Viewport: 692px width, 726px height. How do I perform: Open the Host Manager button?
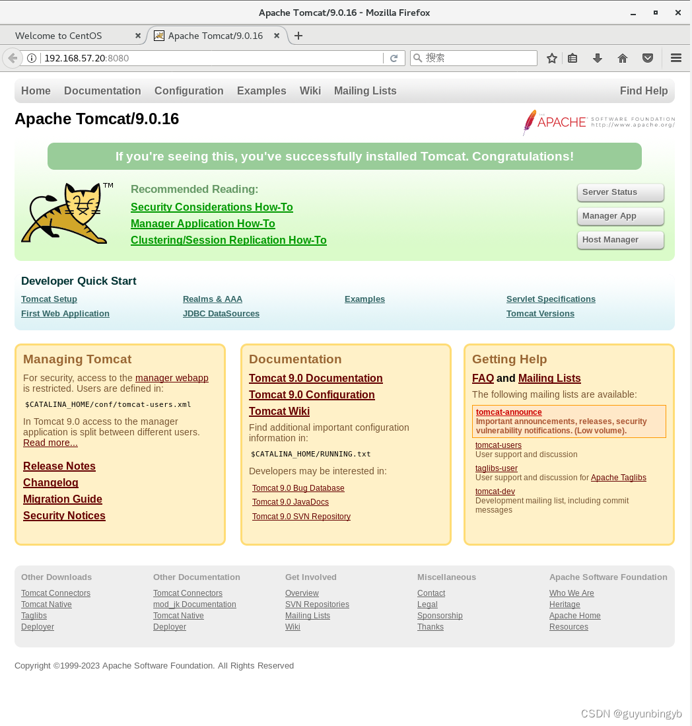(x=620, y=240)
